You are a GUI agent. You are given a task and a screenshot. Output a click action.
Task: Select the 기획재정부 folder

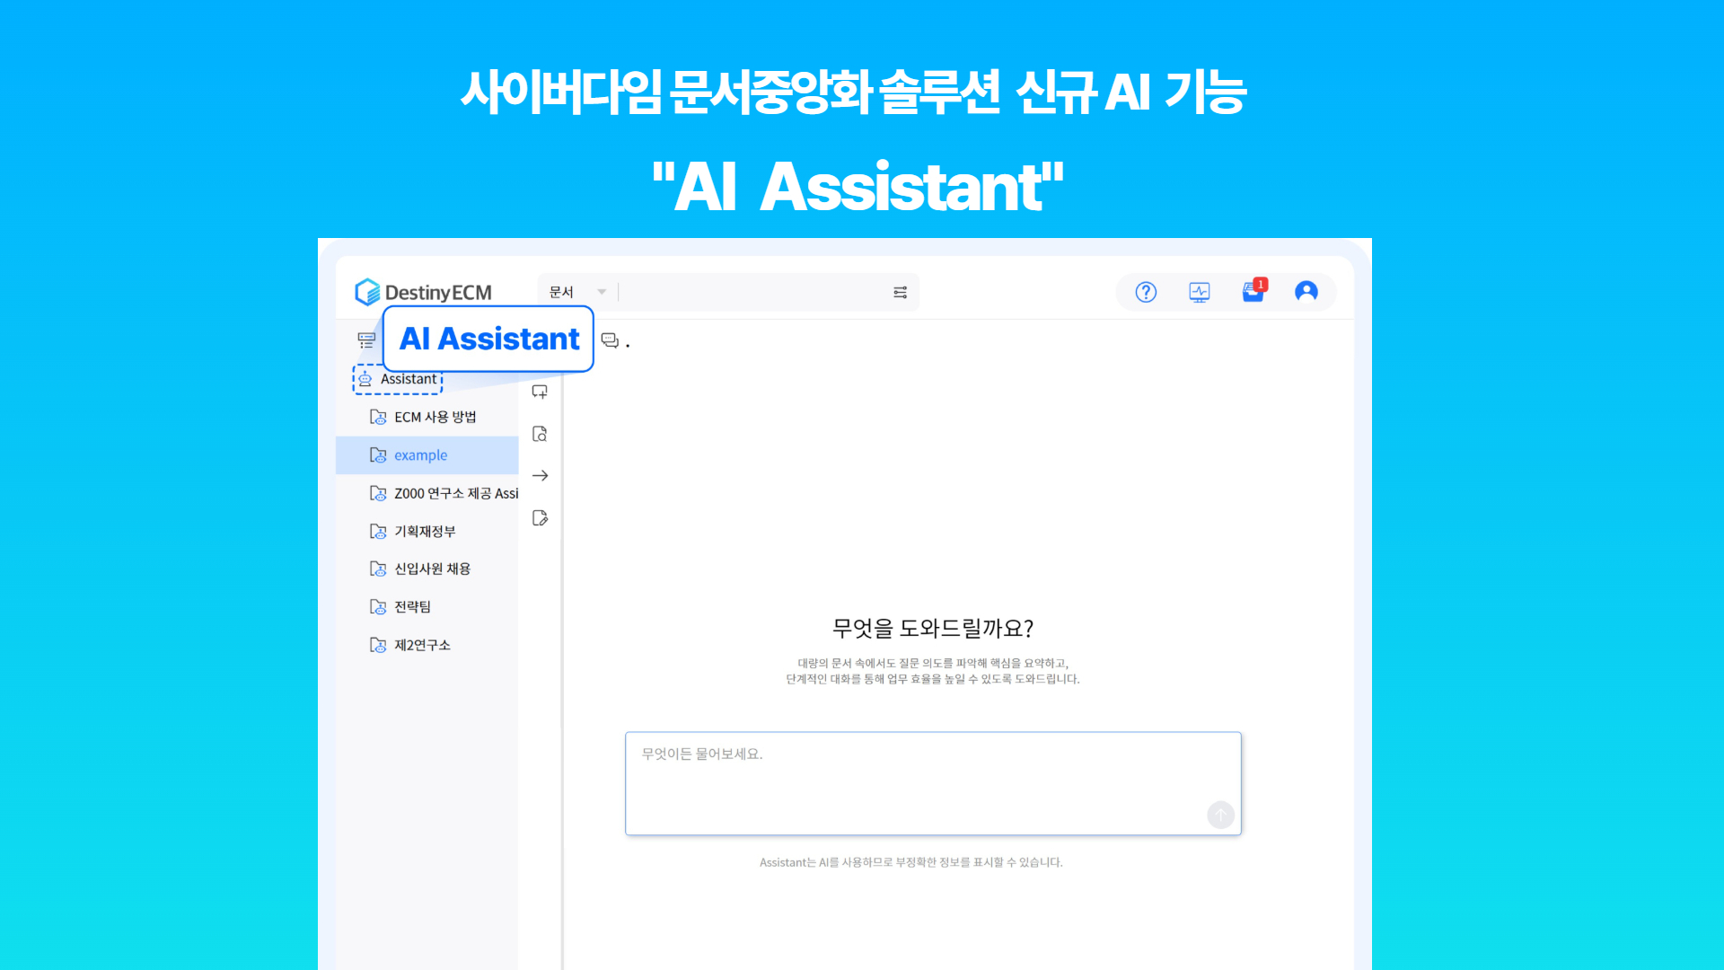click(x=426, y=531)
